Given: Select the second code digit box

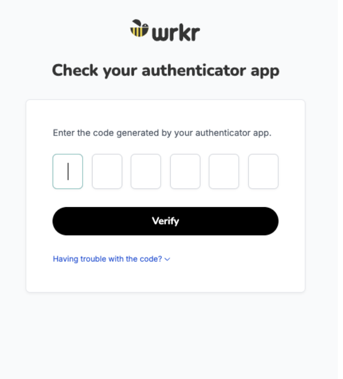Looking at the screenshot, I should 107,171.
